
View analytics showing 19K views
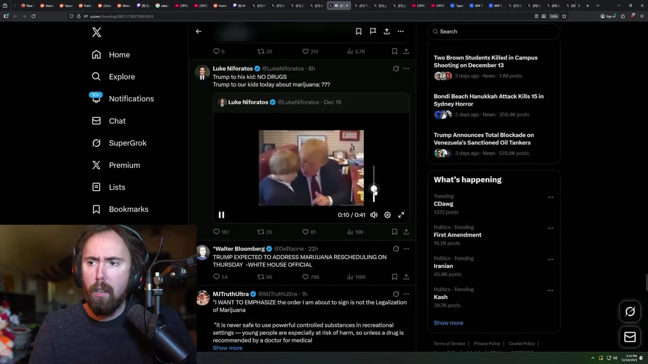coord(355,232)
